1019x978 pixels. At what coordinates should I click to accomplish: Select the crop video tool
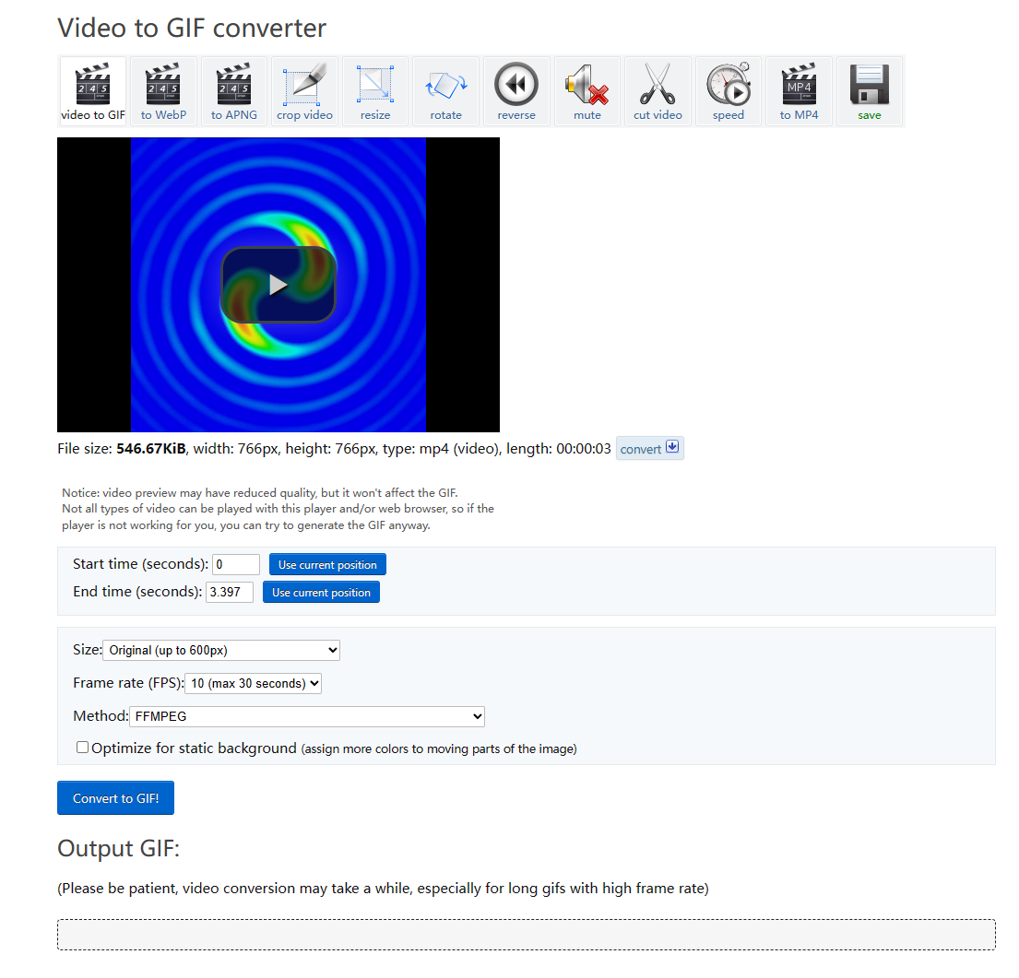pos(305,91)
